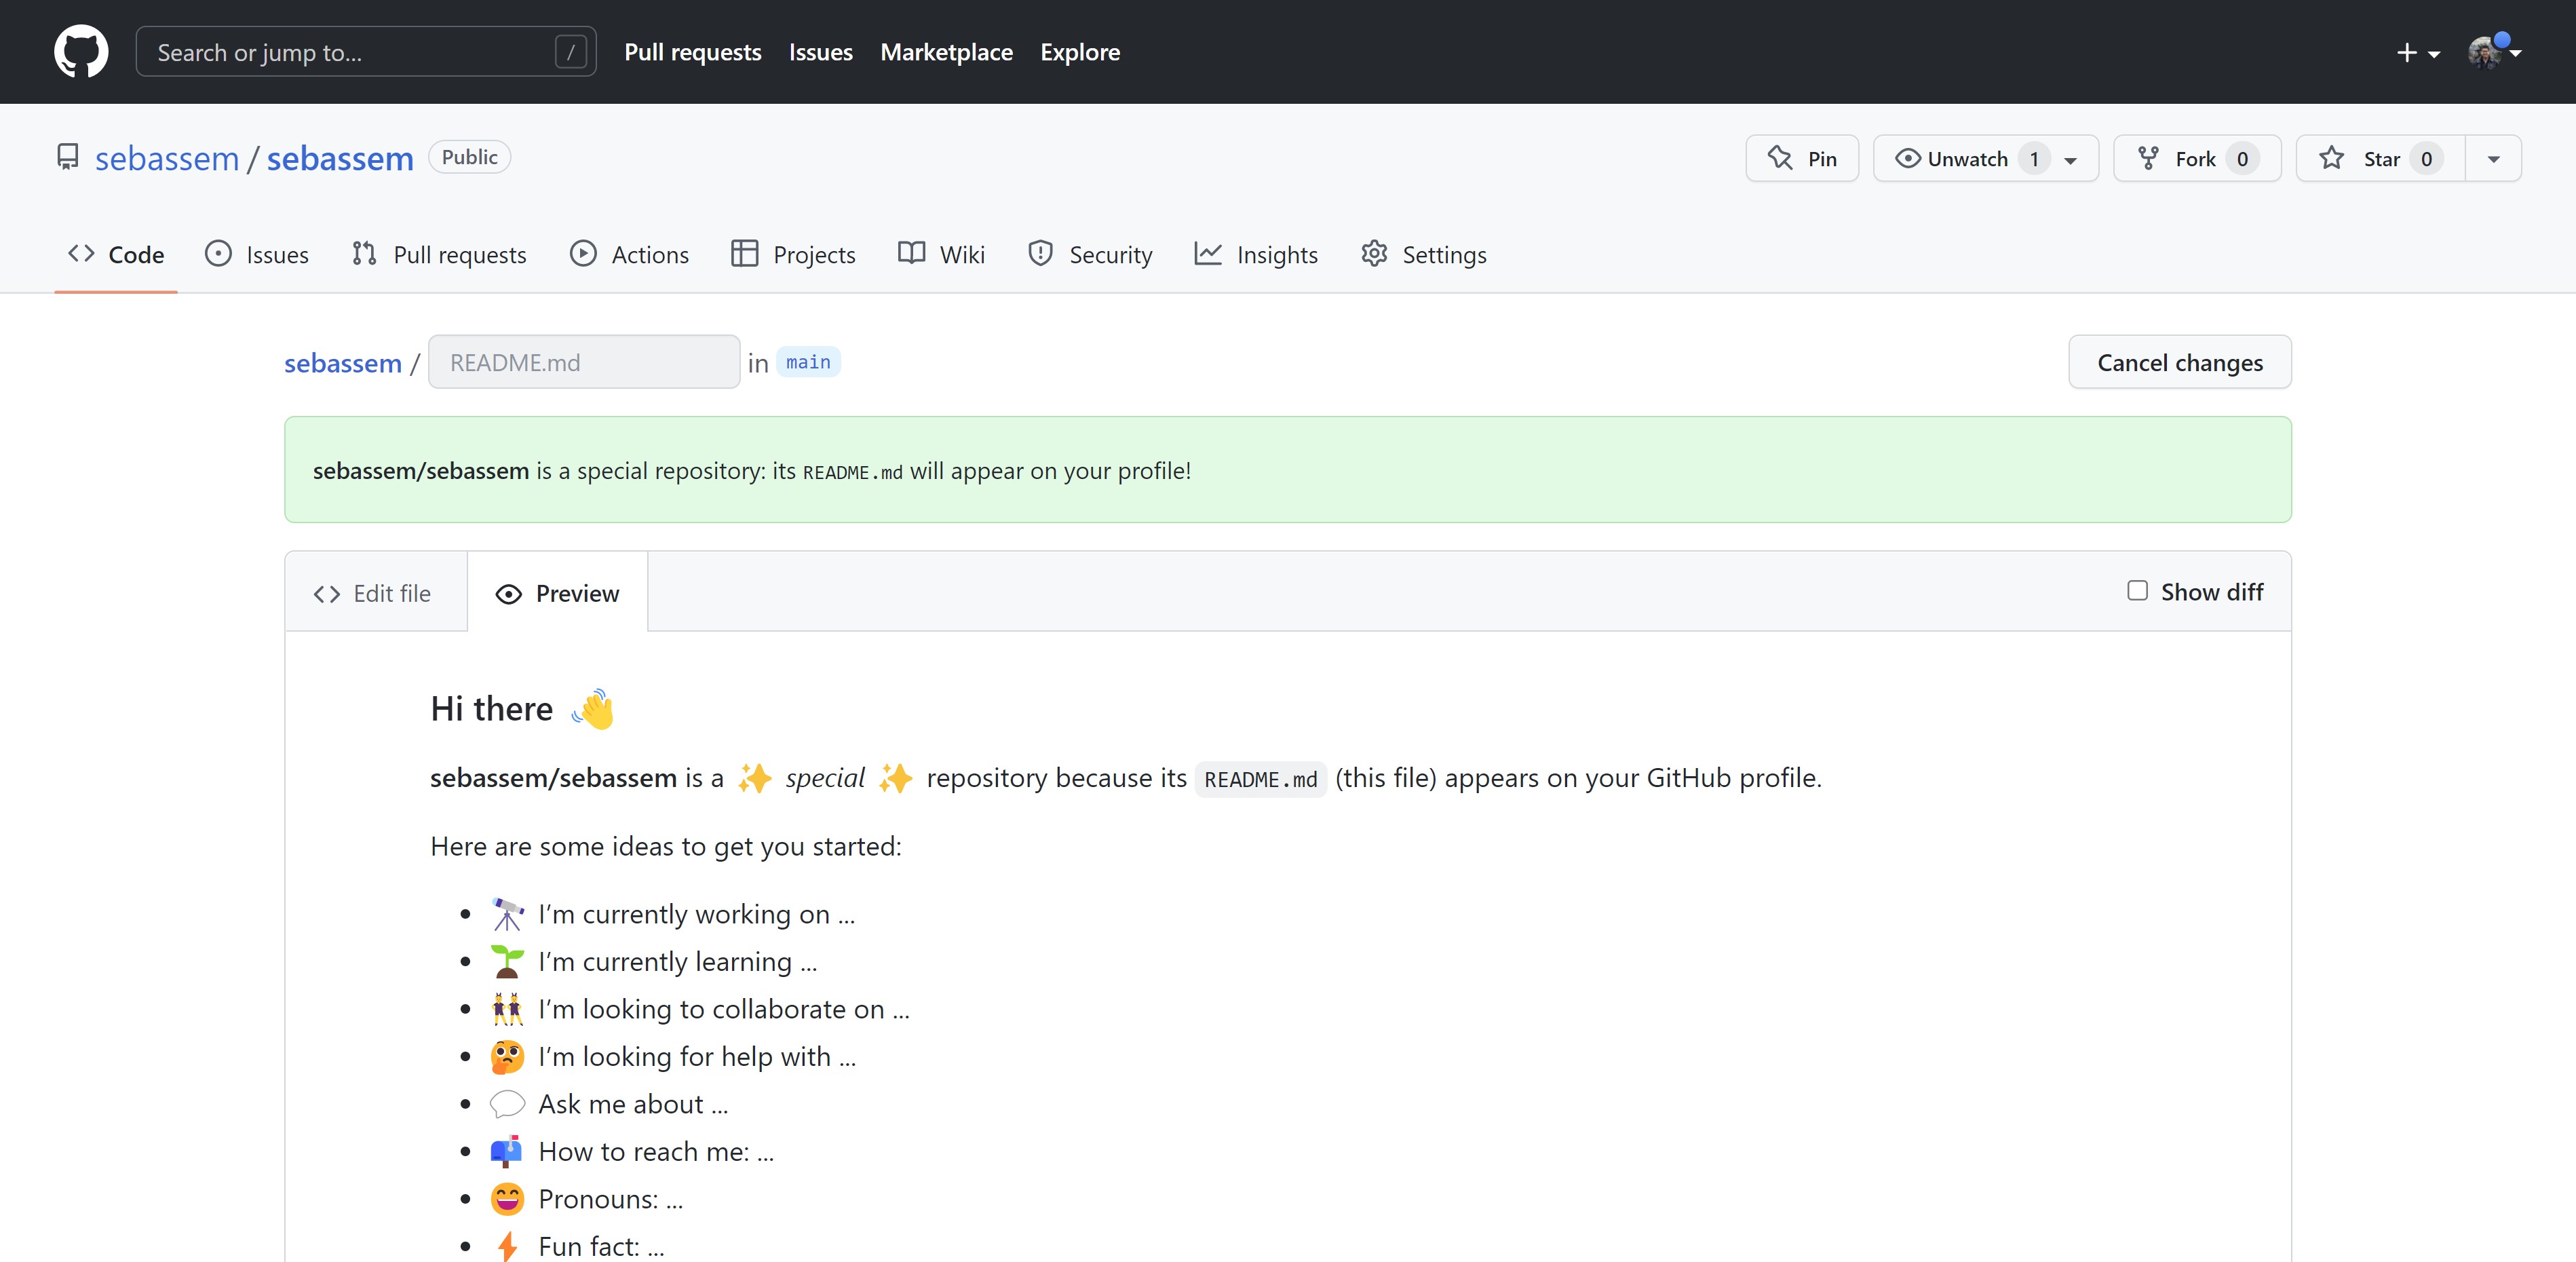Go to Marketplace in the top navigation
The height and width of the screenshot is (1262, 2576).
tap(946, 52)
